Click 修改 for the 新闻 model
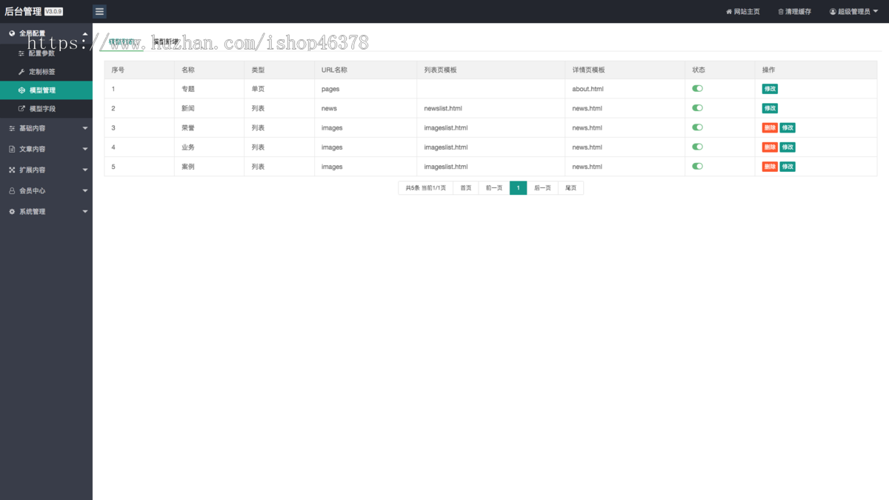The image size is (889, 500). (x=770, y=108)
